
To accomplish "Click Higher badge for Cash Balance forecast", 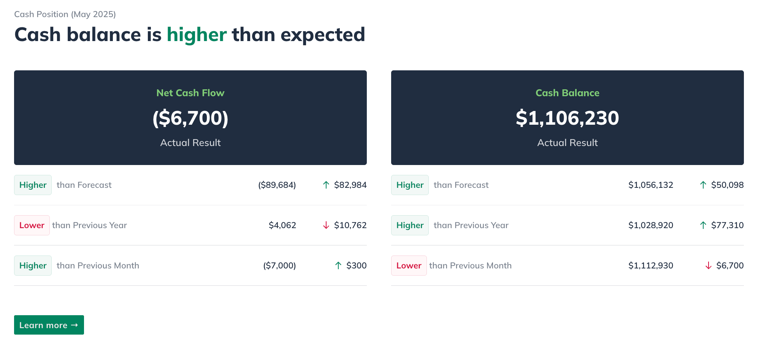I will click(410, 185).
